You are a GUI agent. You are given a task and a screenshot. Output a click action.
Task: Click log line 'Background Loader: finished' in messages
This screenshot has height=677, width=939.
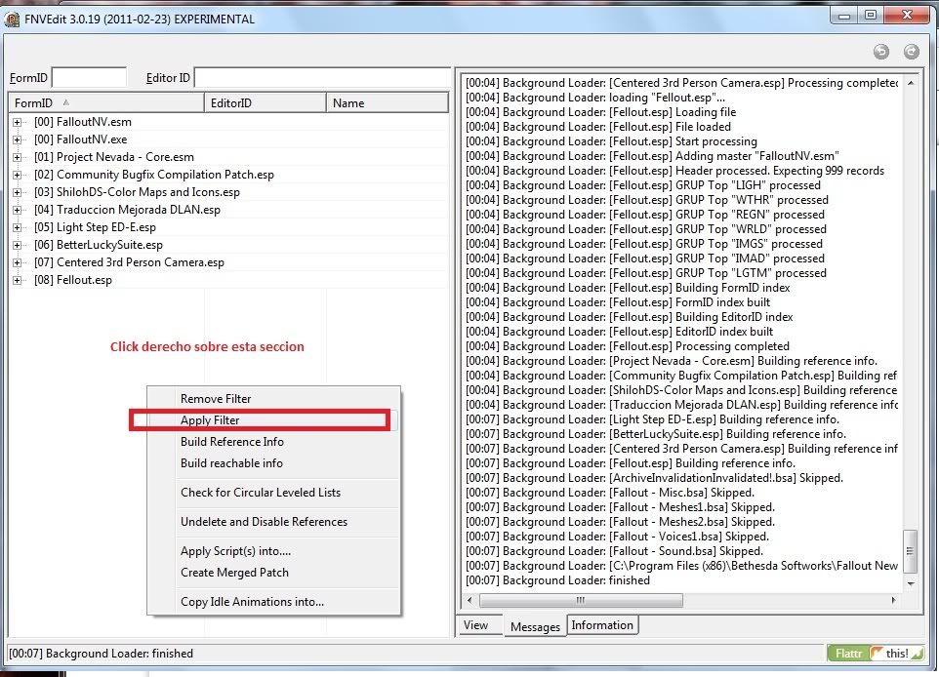point(557,580)
